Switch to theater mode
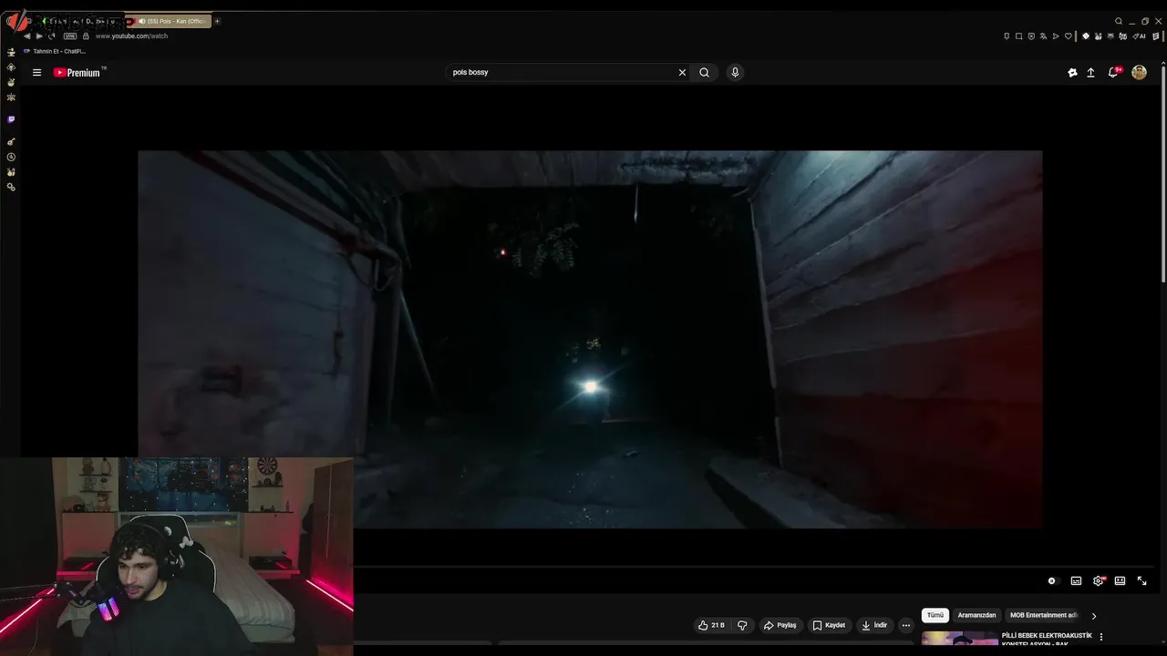The height and width of the screenshot is (656, 1167). pyautogui.click(x=1120, y=580)
